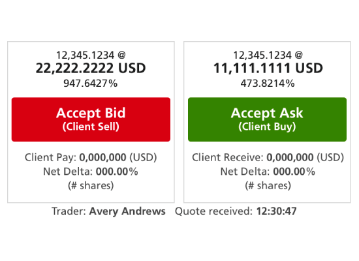359x261 pixels.
Task: Click ask quantity 12,345.1234 @ text
Action: point(268,55)
